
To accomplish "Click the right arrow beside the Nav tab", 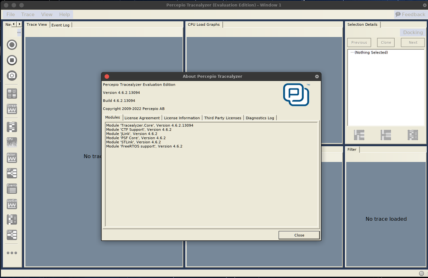I will coord(19,24).
